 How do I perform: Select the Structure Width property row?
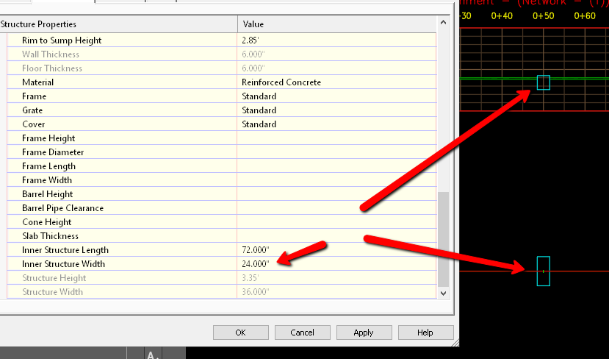pyautogui.click(x=221, y=292)
